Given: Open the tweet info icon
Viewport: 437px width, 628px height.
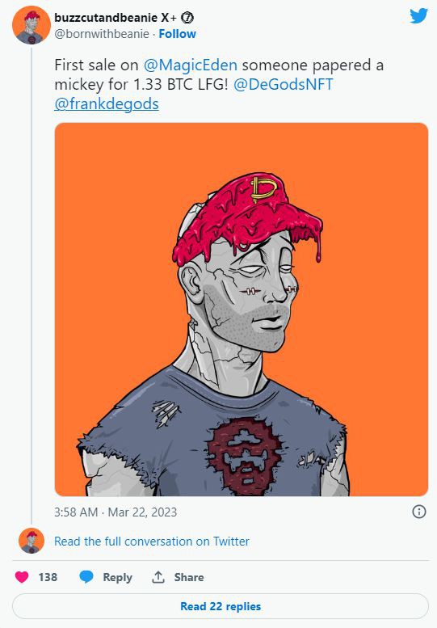Looking at the screenshot, I should [419, 512].
